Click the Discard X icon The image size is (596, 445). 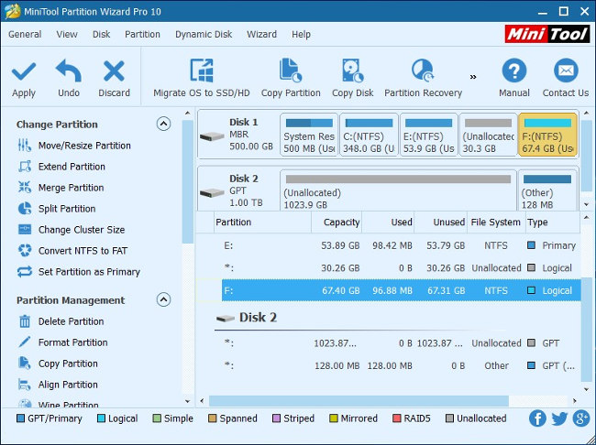point(114,71)
